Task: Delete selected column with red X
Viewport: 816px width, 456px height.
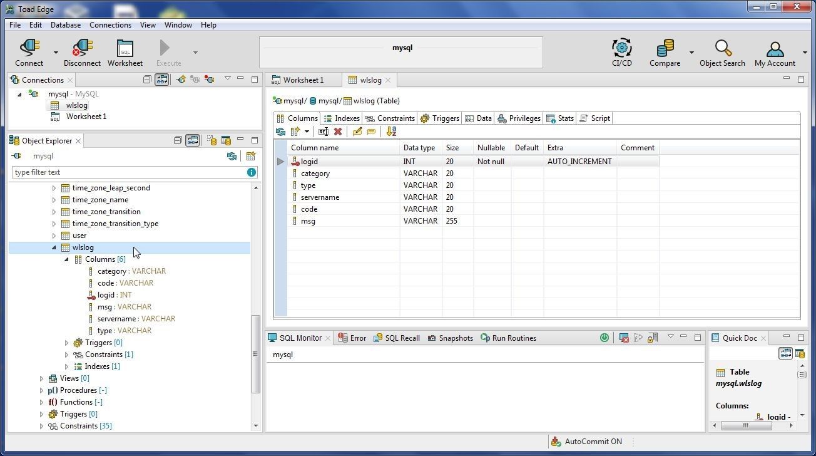Action: point(338,132)
